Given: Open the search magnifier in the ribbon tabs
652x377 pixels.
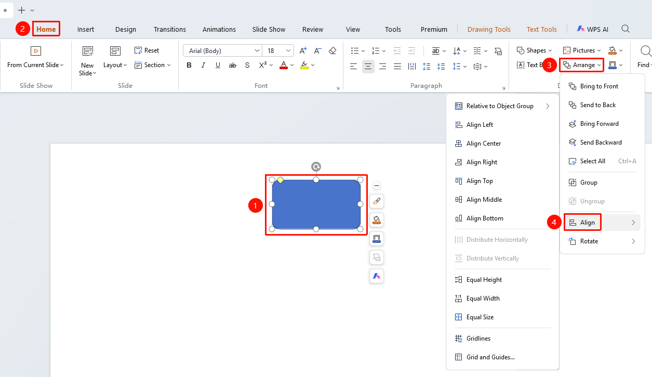Looking at the screenshot, I should (x=626, y=29).
